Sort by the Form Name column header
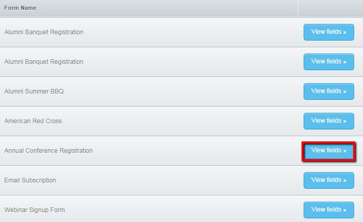The height and width of the screenshot is (222, 363). [x=20, y=8]
